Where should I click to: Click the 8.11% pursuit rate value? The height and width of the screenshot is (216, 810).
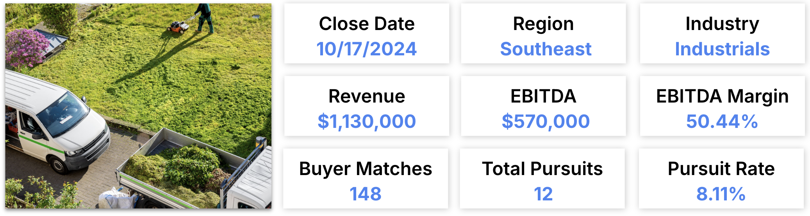721,194
